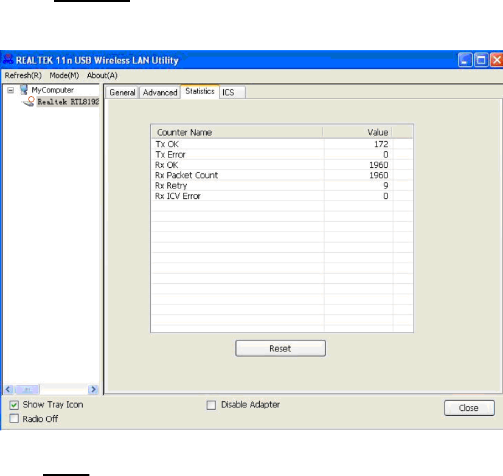The image size is (503, 476).
Task: Click the Reset button
Action: 280,348
